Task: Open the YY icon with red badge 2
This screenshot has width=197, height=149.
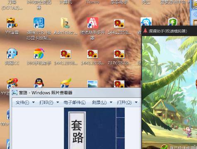Action: [x=12, y=83]
